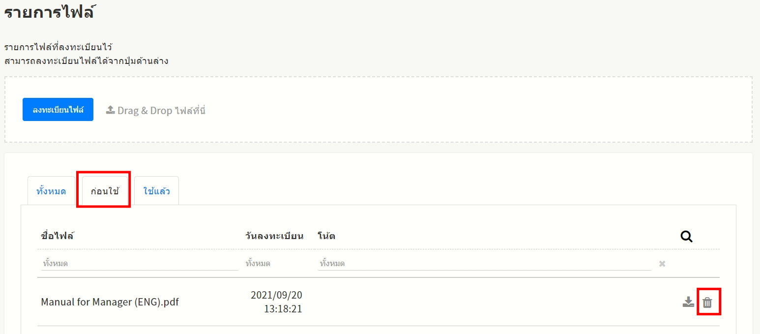Click the upload tray icon beside Drag & Drop
This screenshot has height=334, width=760.
click(111, 110)
